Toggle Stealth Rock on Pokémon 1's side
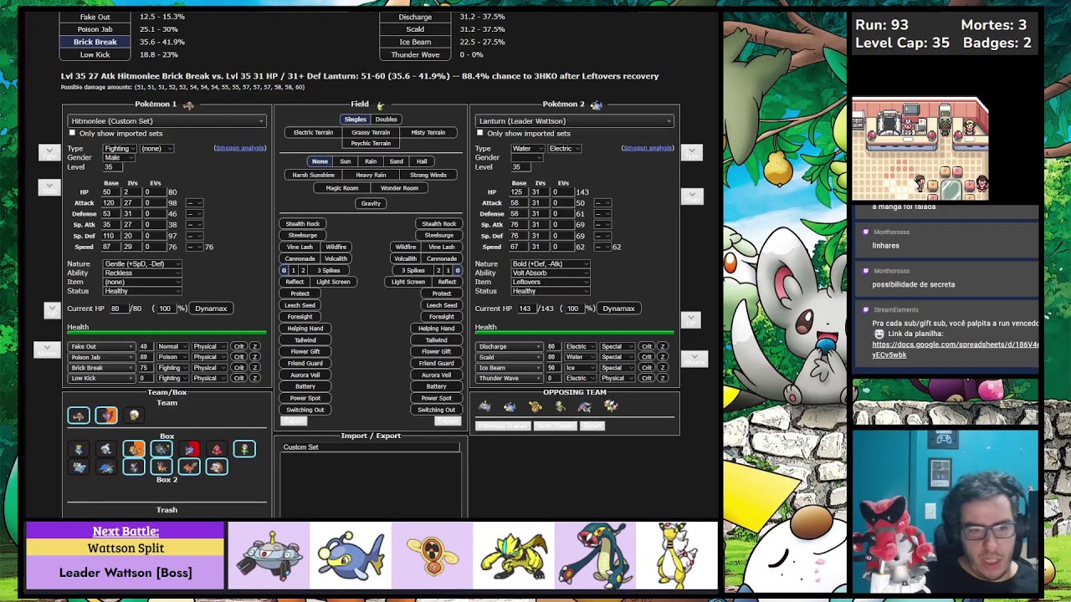1071x602 pixels. (x=303, y=224)
